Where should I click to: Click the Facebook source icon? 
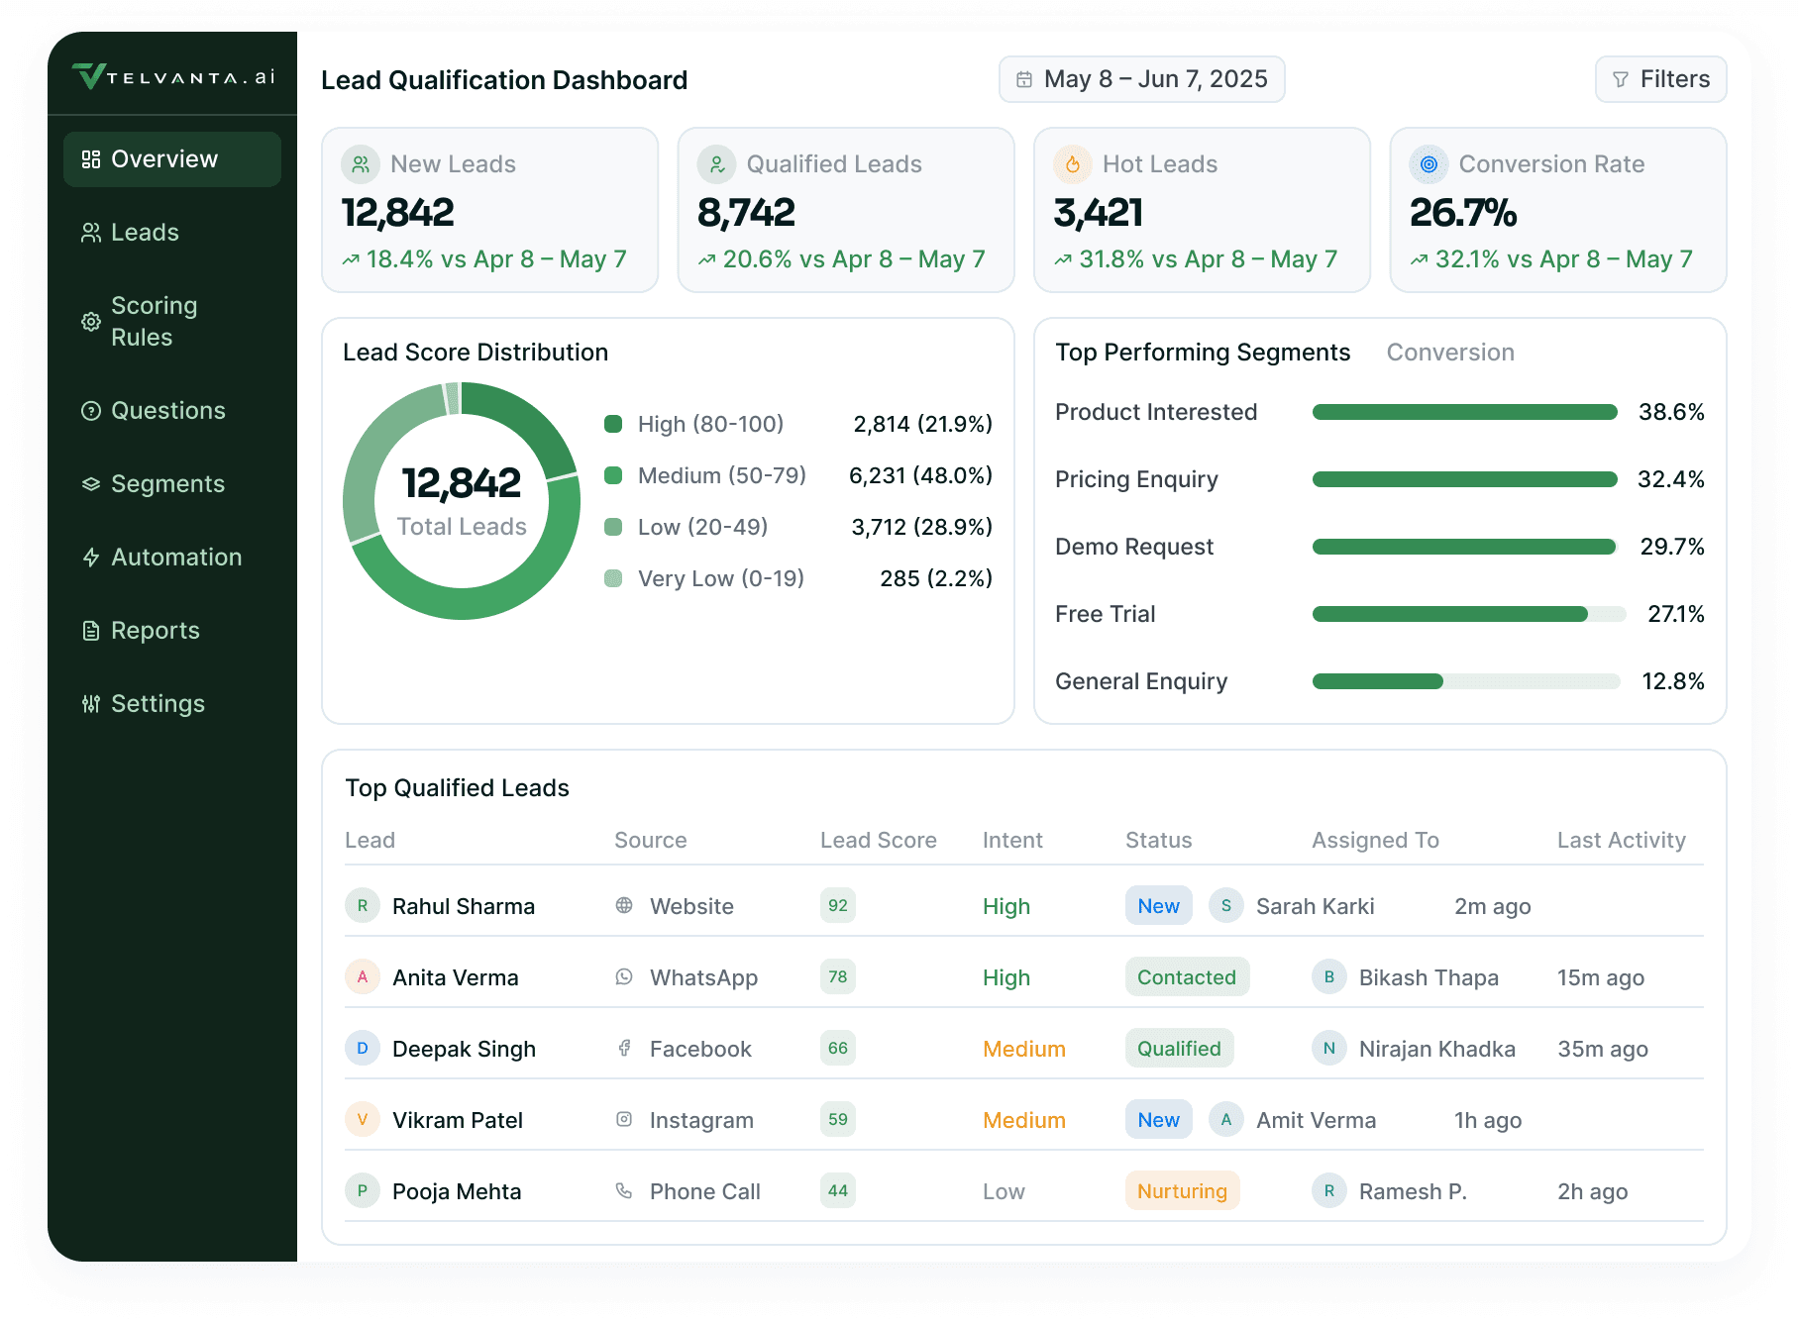(x=624, y=1048)
